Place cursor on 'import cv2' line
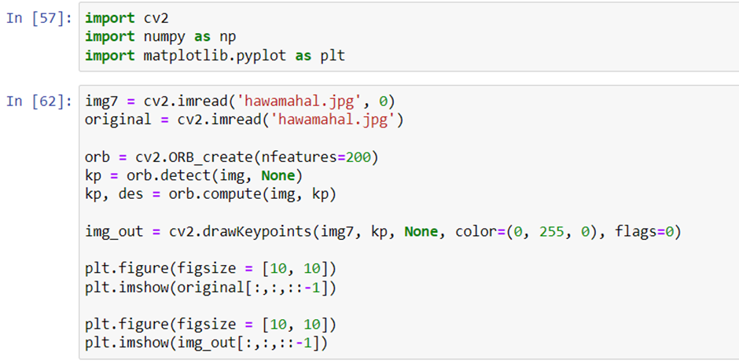 (x=127, y=18)
